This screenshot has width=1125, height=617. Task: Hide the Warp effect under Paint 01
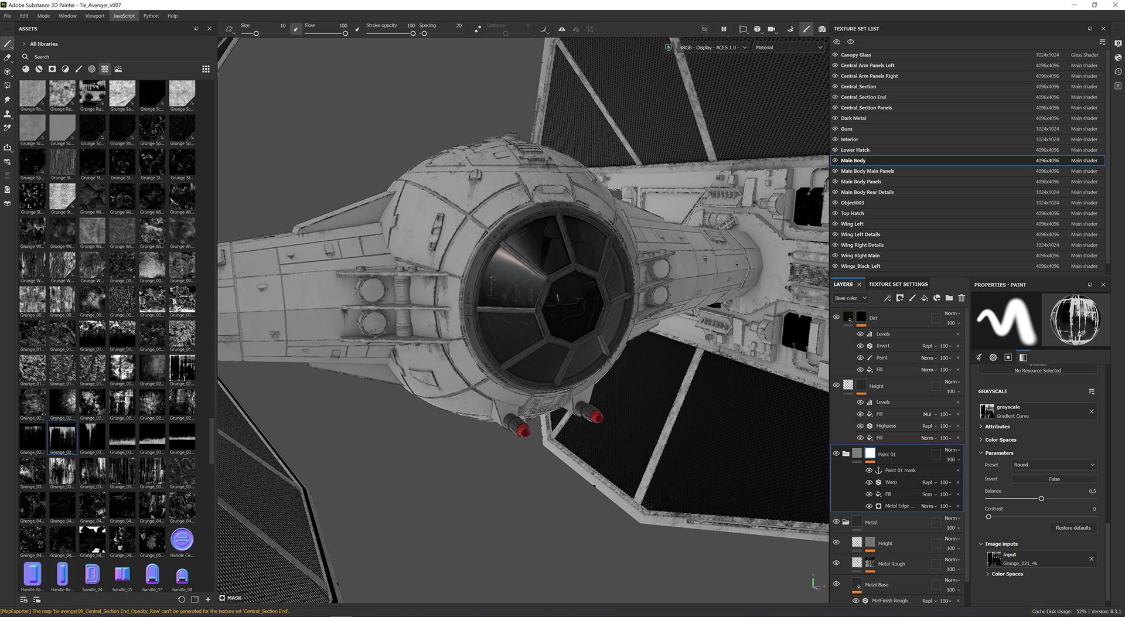point(869,482)
